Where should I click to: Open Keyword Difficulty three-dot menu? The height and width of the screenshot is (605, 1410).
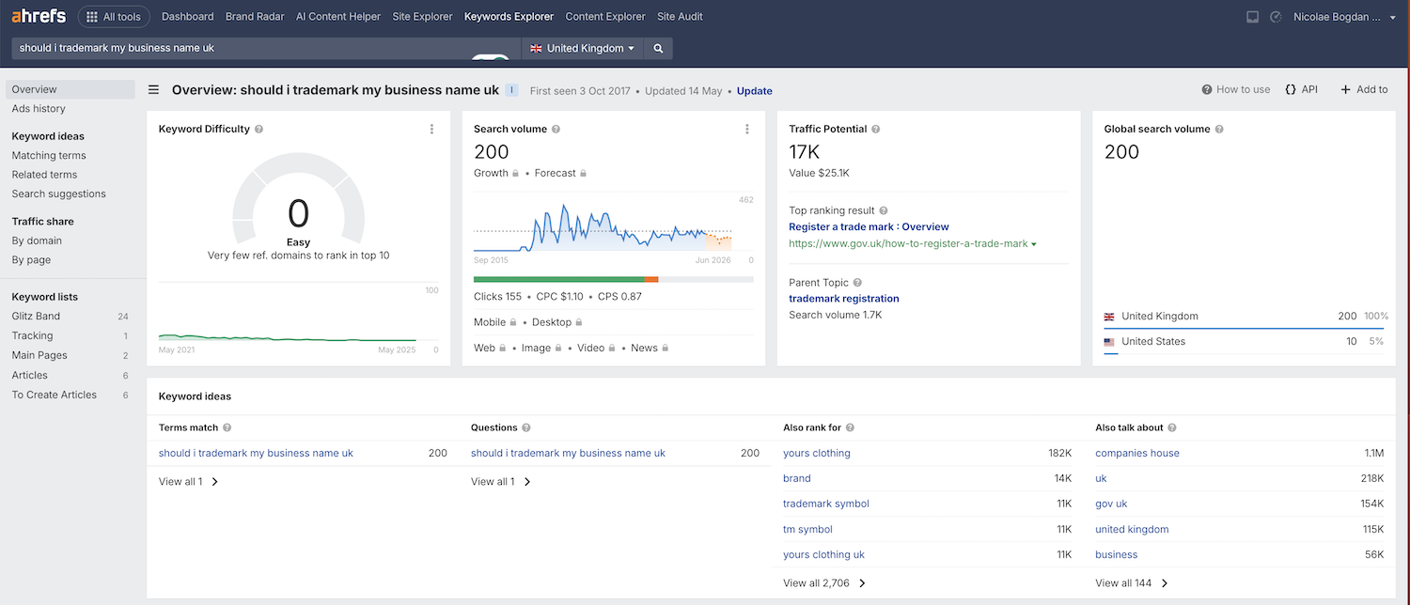coord(431,130)
